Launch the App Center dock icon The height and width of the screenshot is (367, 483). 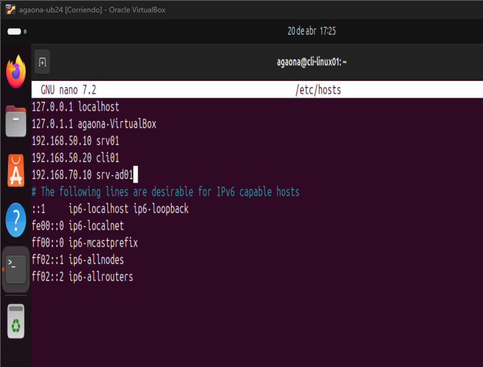point(16,171)
